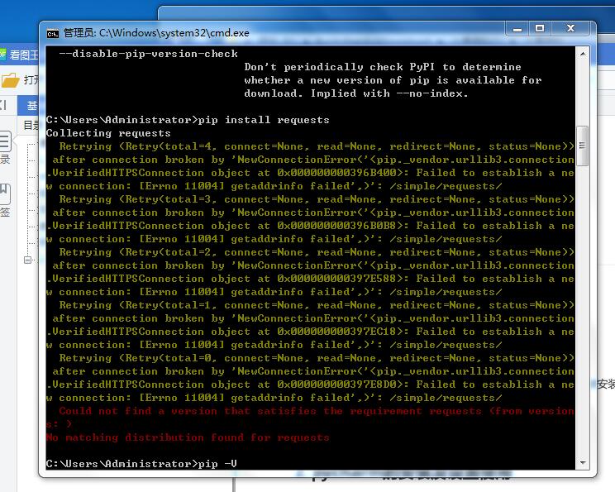Close the cmd.exe window
Screen dimensions: 615x492
tap(570, 29)
